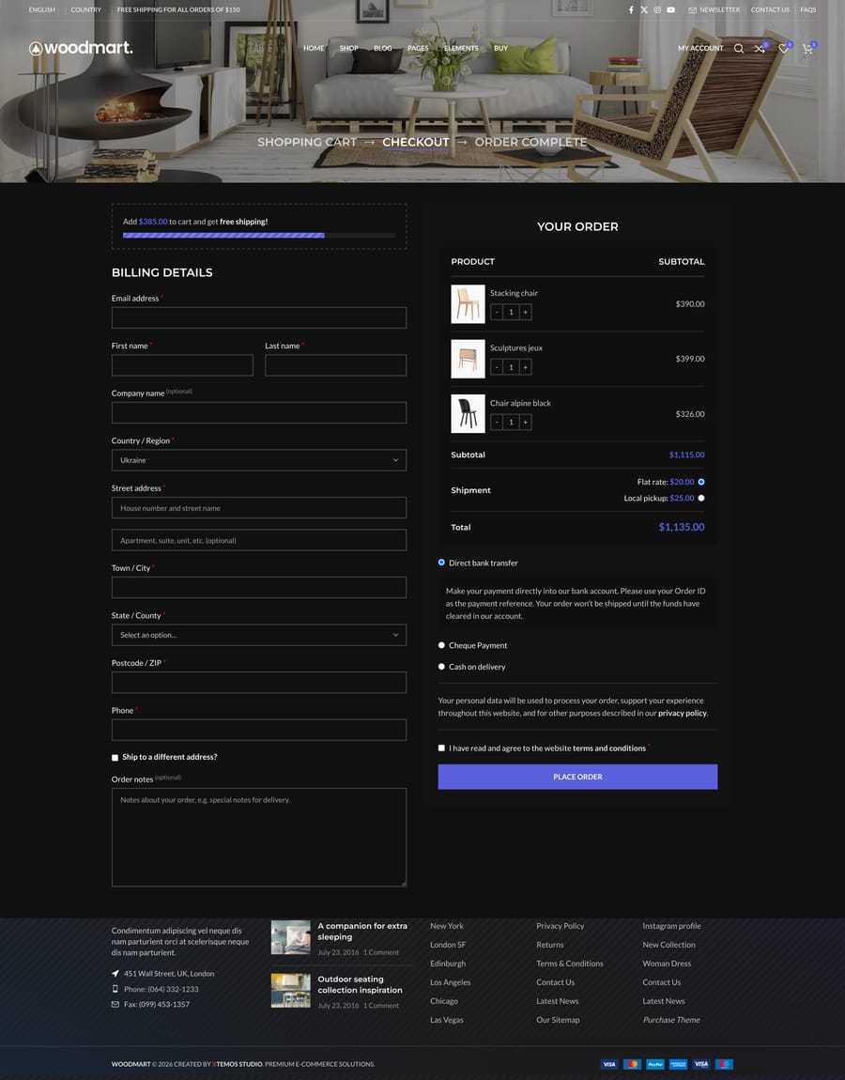Agree to the terms and conditions checkbox

pos(441,748)
